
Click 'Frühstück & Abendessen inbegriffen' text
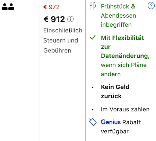point(119,16)
